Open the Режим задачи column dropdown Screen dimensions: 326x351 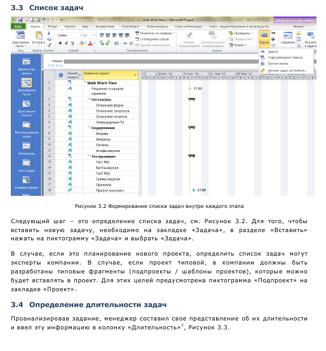click(80, 75)
